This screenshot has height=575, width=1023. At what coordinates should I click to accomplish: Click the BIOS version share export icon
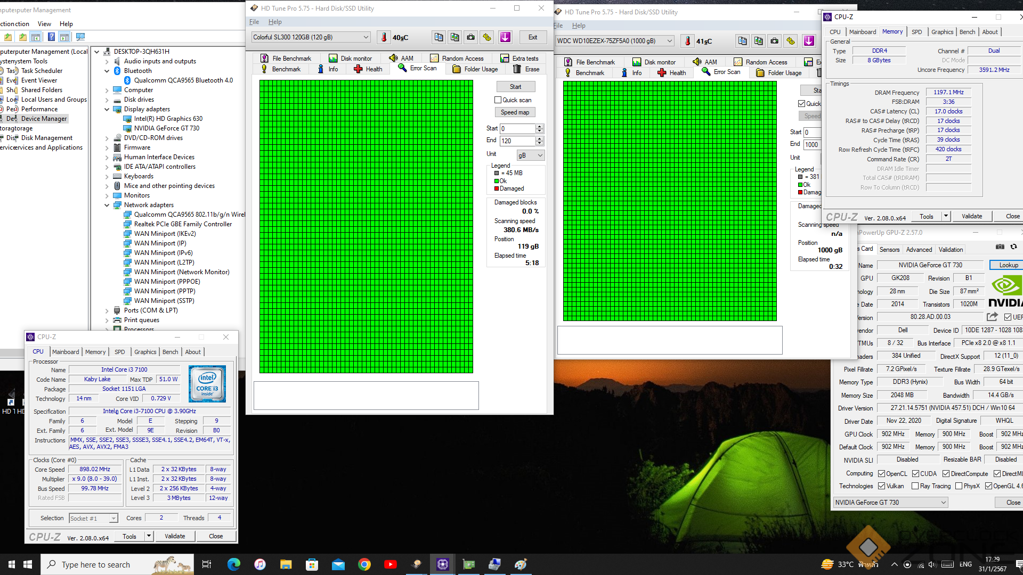pos(992,317)
